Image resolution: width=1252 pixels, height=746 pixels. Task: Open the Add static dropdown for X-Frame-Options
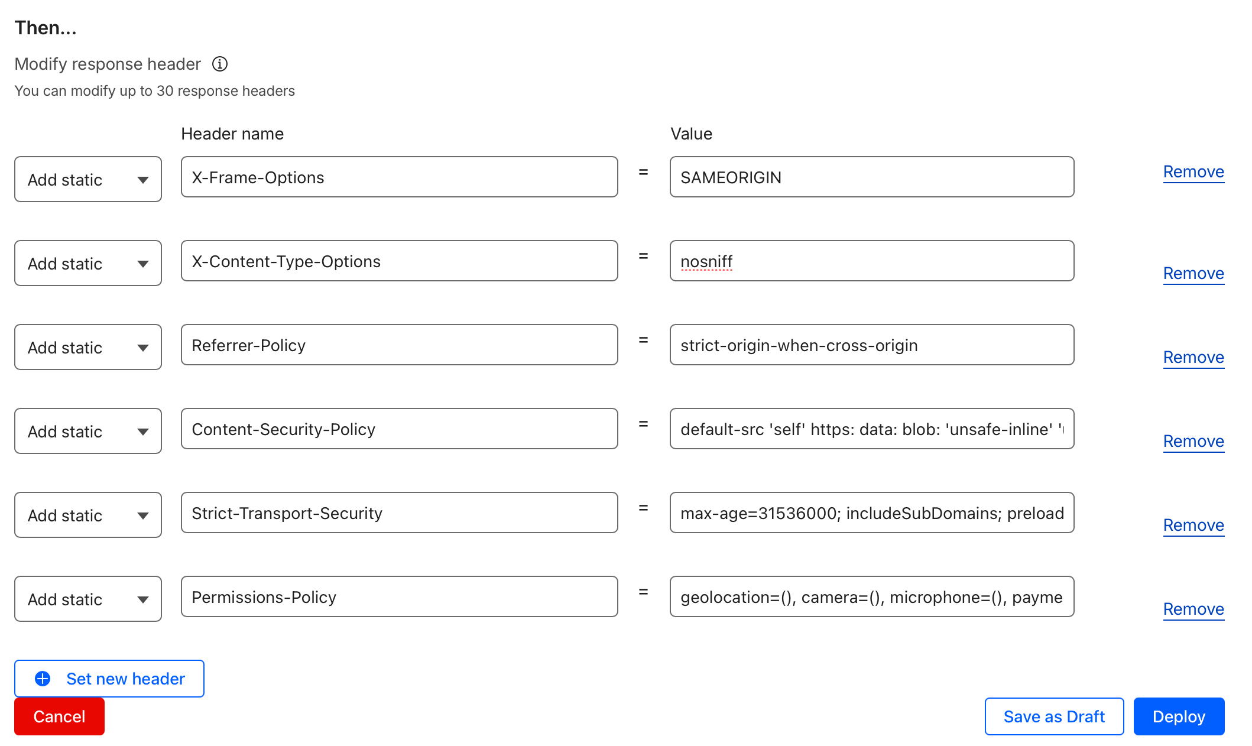point(87,179)
